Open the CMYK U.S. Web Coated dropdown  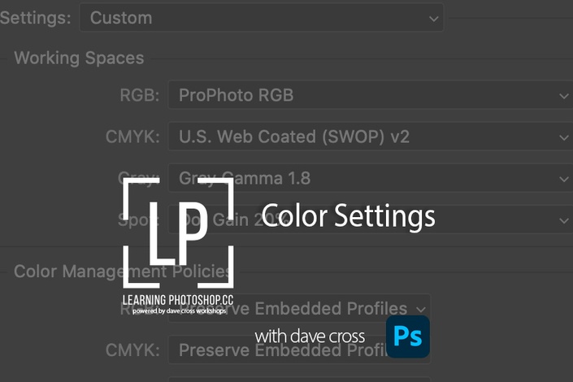(x=370, y=137)
